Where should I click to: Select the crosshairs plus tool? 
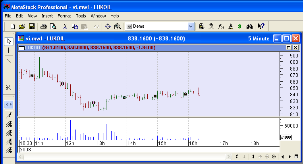point(9,50)
